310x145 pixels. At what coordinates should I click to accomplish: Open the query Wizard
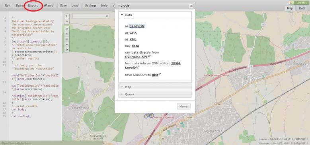pyautogui.click(x=49, y=6)
